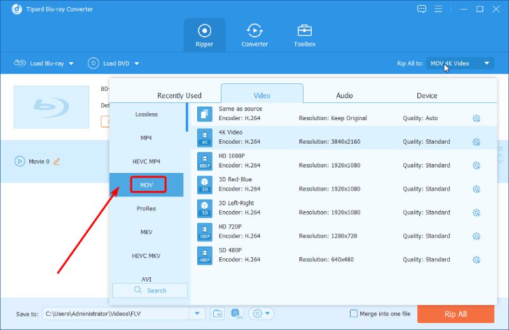Viewport: 509px width, 330px height.
Task: Open settings gear for SD 480P
Action: tap(476, 260)
